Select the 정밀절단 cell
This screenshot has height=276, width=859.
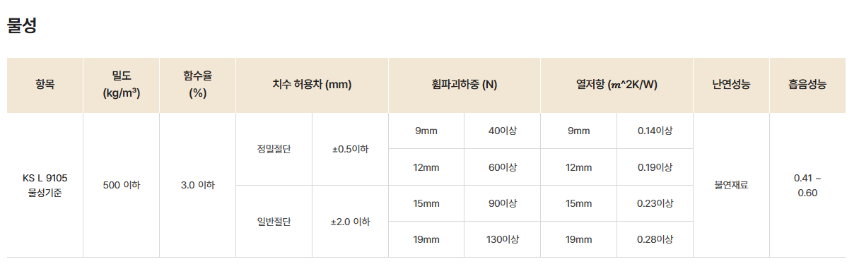[274, 149]
